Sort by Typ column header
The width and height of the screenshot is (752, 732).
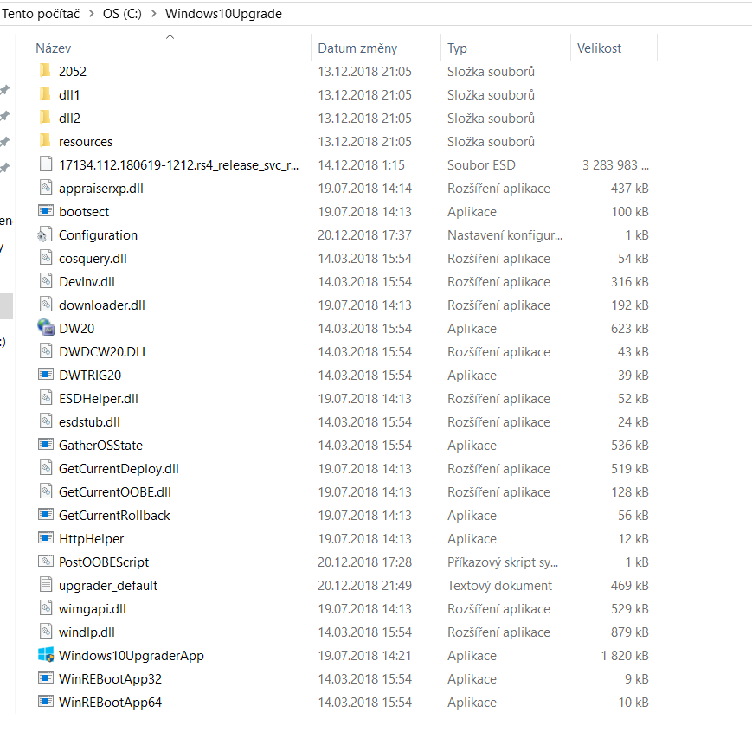457,48
